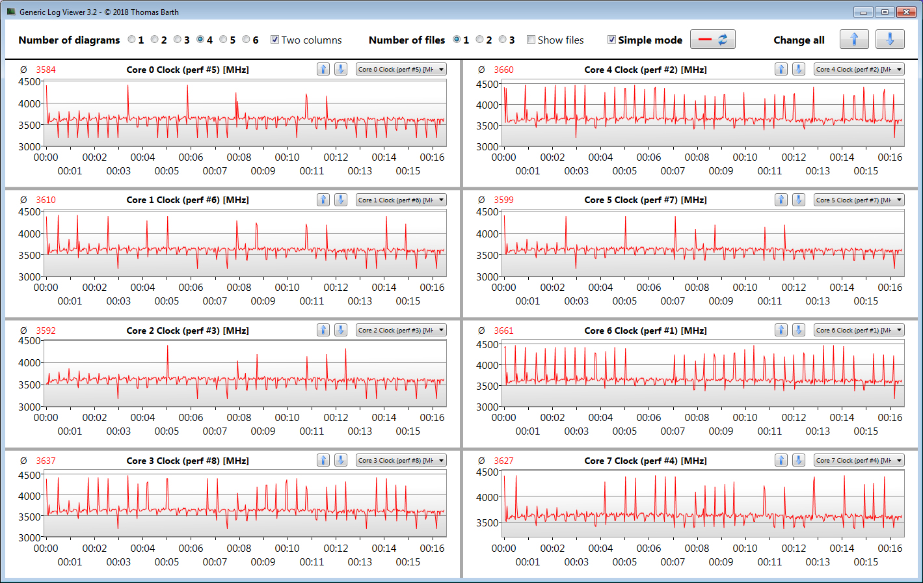Click the down arrow icon for Core 7 Clock
This screenshot has height=583, width=923.
[x=798, y=461]
